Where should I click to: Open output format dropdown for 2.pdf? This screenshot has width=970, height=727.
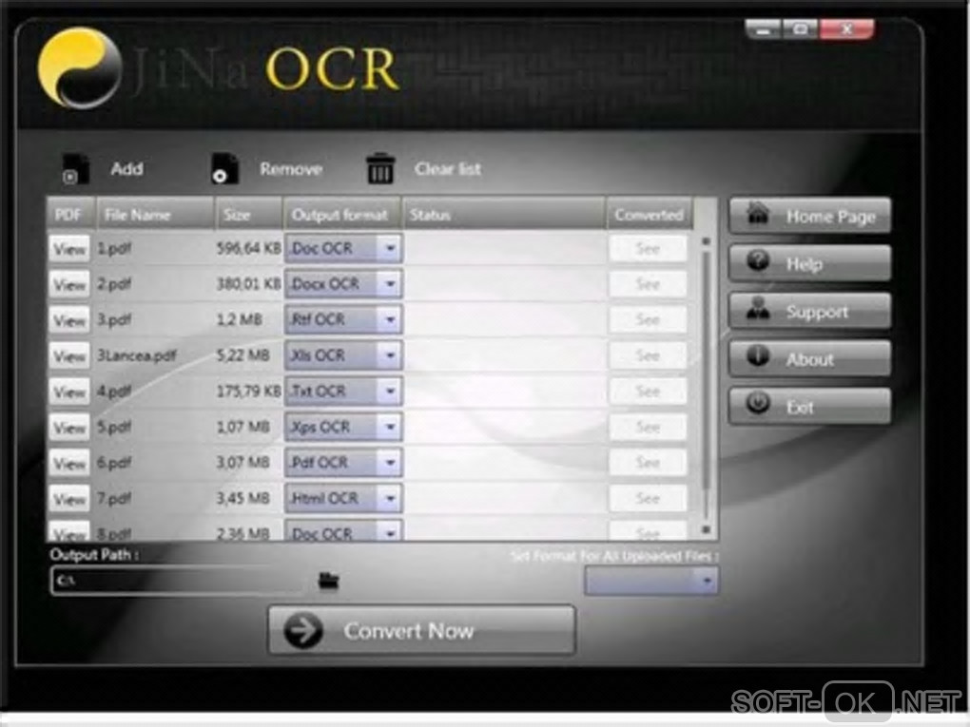(x=390, y=284)
